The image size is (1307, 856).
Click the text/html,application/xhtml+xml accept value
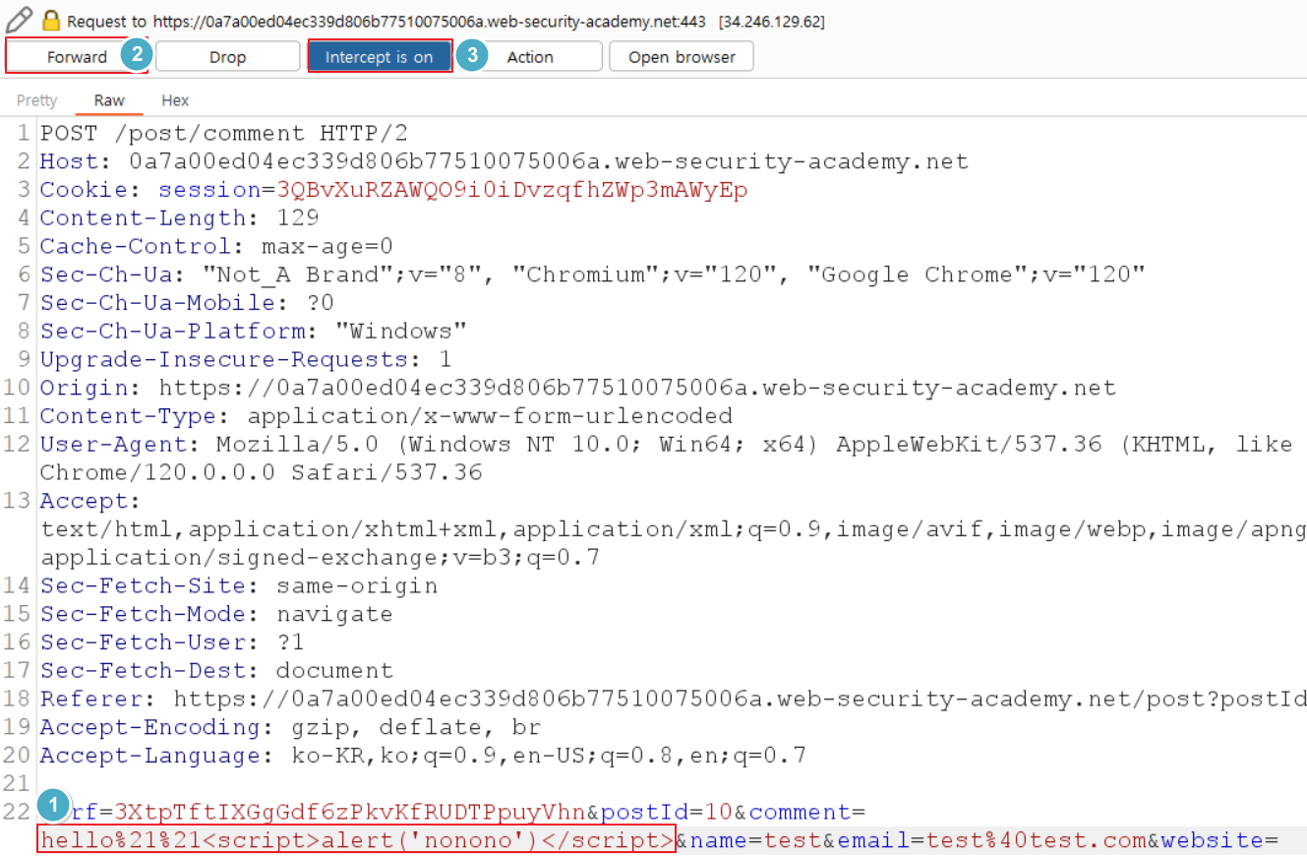click(x=673, y=530)
